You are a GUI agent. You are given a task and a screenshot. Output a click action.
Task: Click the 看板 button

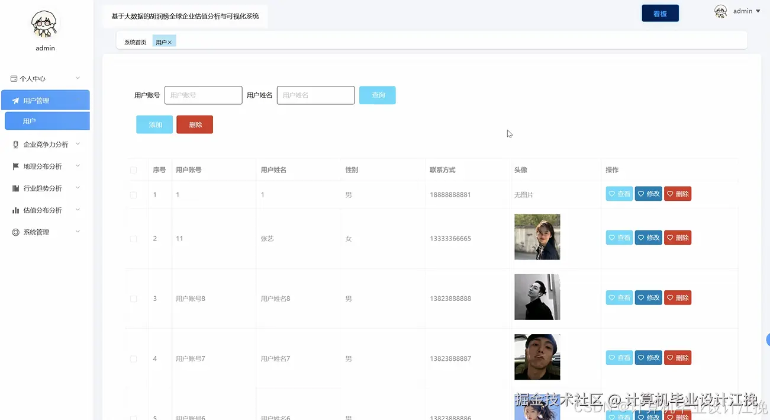coord(660,13)
